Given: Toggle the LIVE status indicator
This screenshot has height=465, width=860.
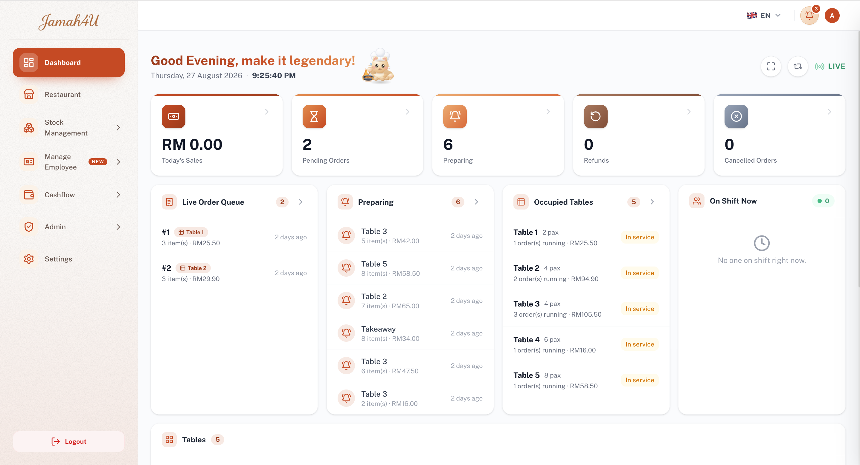Looking at the screenshot, I should click(830, 66).
